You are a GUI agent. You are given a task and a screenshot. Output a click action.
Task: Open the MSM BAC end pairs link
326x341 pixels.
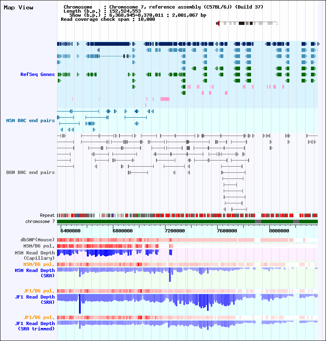(31, 120)
